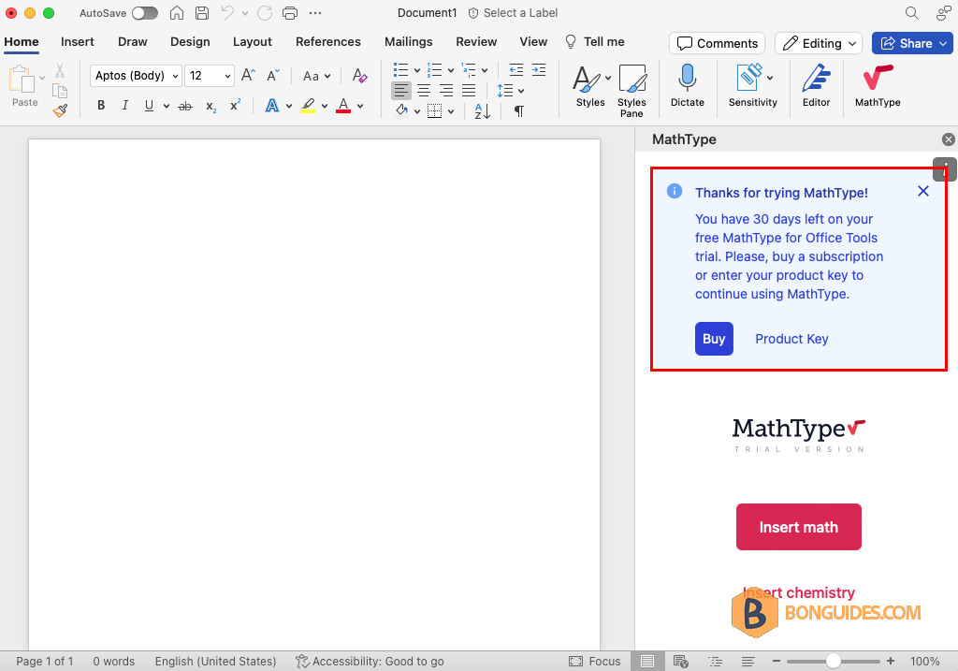Start Dictate microphone
Screen dimensions: 958x671
(x=688, y=86)
